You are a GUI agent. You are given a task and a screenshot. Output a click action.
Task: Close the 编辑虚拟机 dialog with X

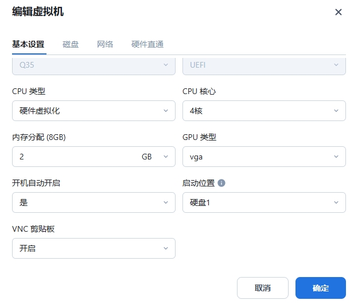[x=339, y=12]
